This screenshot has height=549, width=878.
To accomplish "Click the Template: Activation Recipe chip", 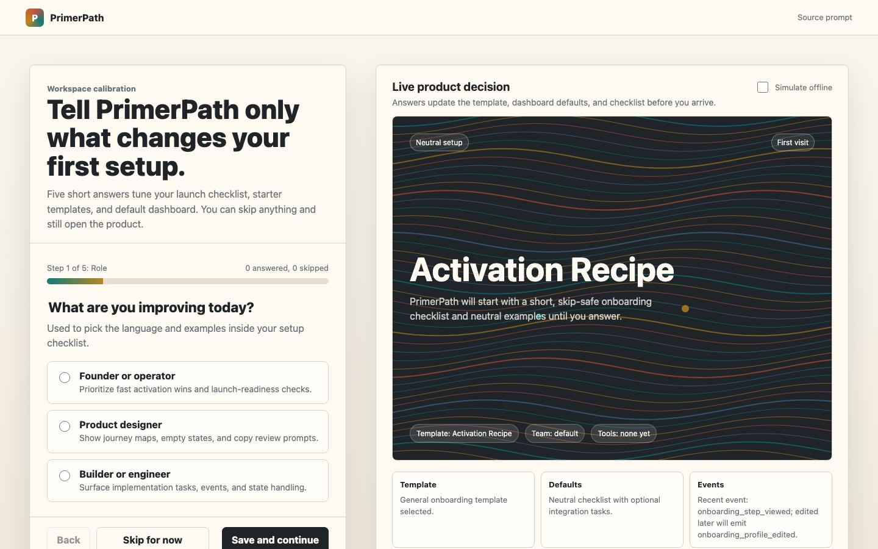I will [464, 434].
